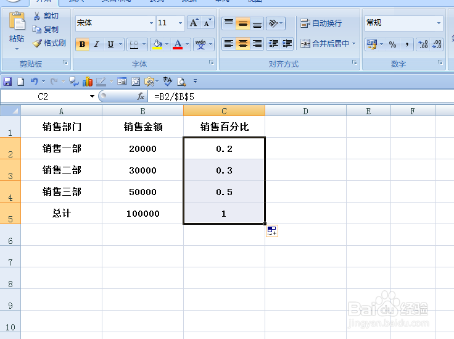Align text left horizontally
This screenshot has width=454, height=339.
229,44
